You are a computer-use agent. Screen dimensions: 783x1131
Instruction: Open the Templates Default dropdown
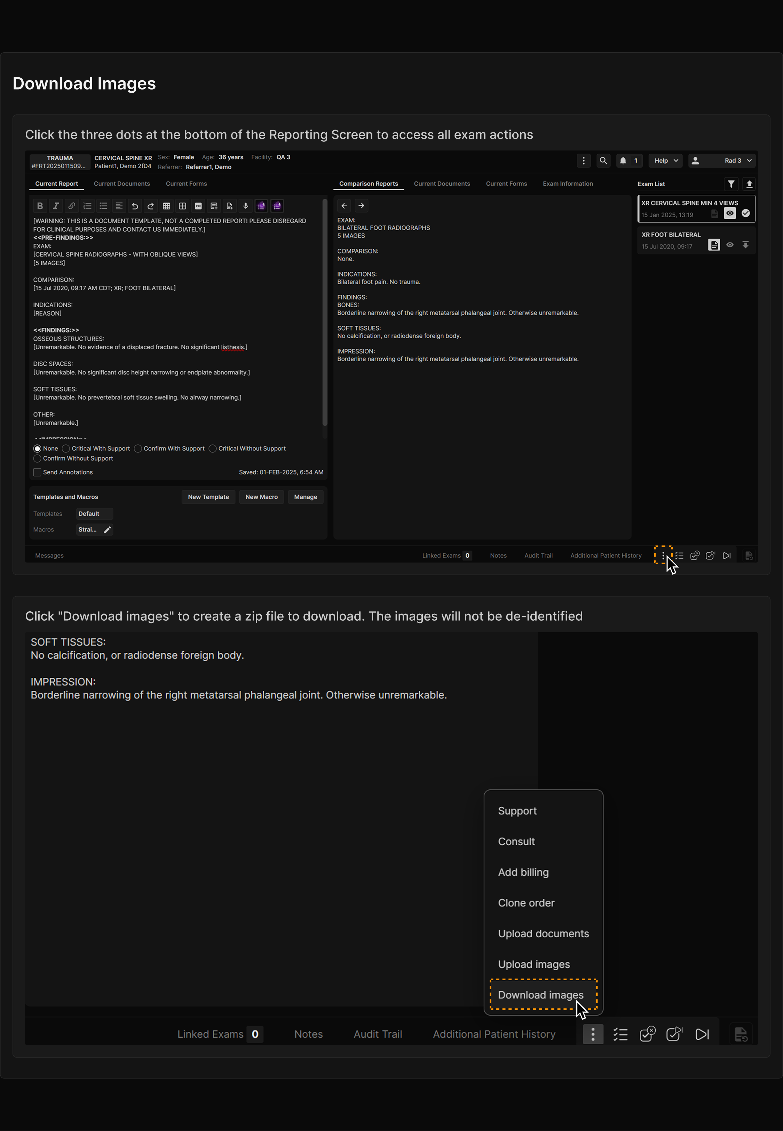95,514
